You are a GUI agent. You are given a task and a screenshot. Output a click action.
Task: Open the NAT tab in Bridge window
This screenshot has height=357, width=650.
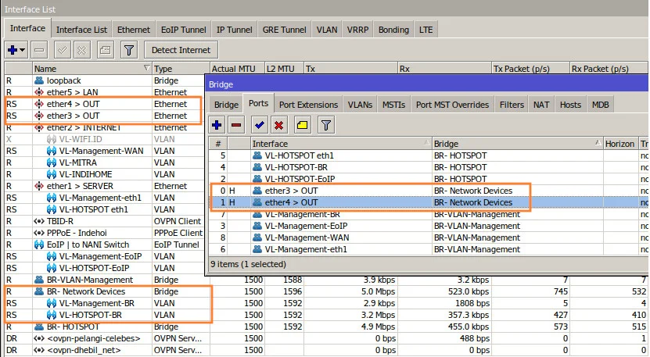(x=541, y=105)
